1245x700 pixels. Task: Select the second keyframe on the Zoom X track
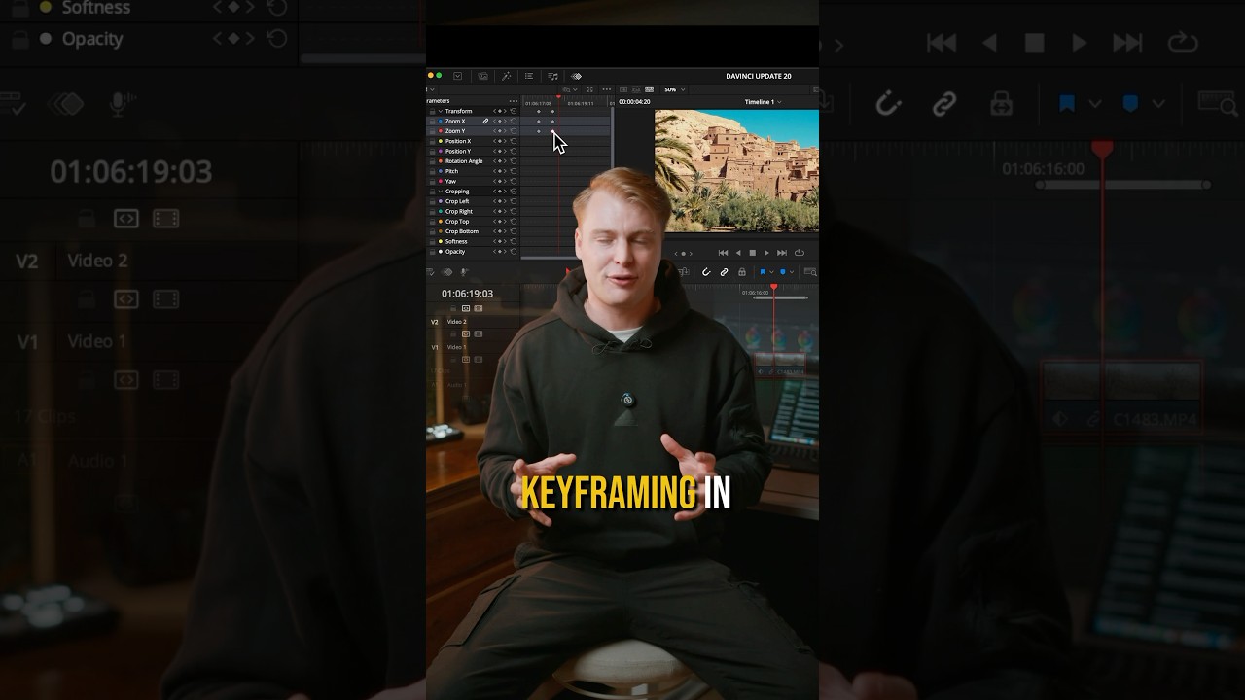click(552, 122)
